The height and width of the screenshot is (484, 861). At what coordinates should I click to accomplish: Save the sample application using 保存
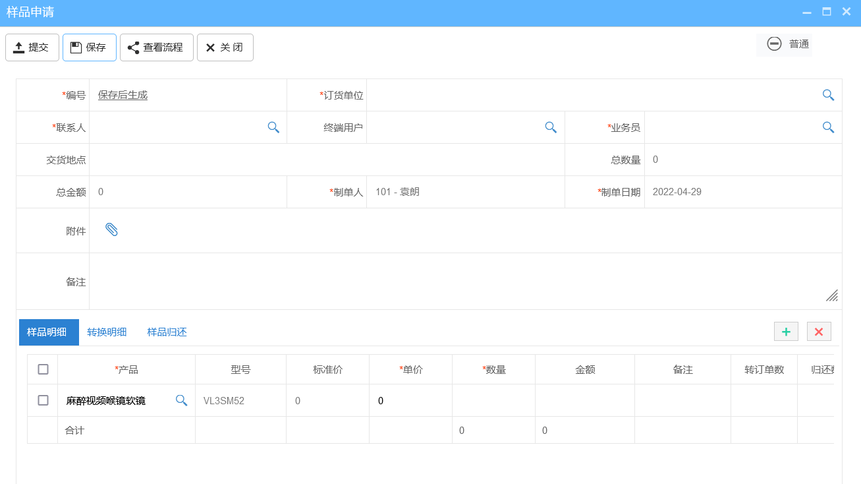[x=89, y=47]
